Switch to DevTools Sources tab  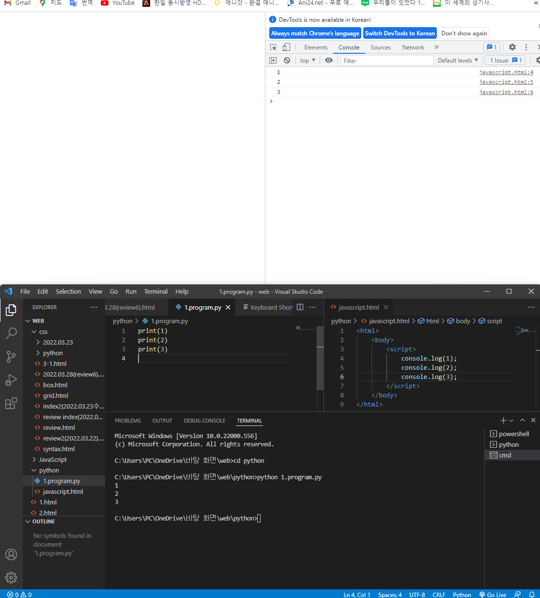(381, 47)
